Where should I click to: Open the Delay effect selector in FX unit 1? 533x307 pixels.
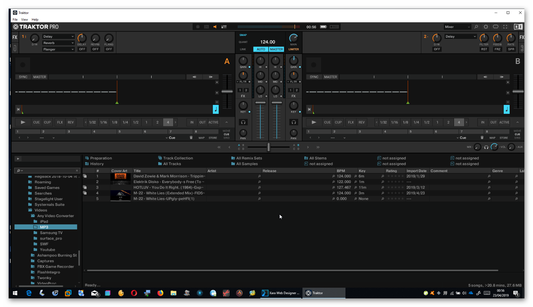tap(58, 36)
